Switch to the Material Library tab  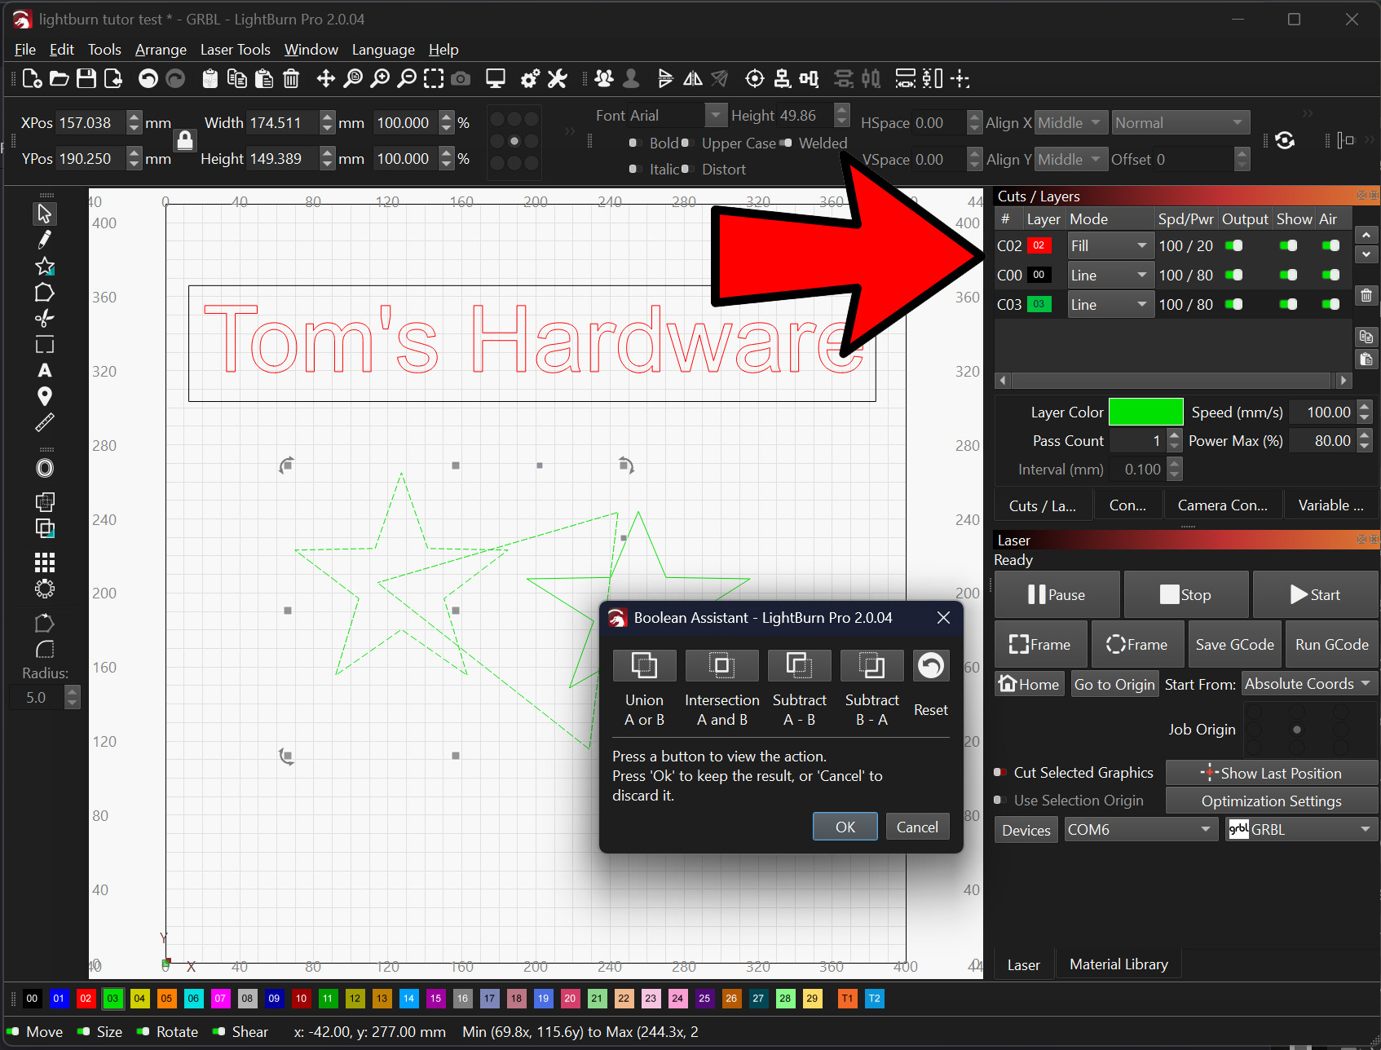1118,964
